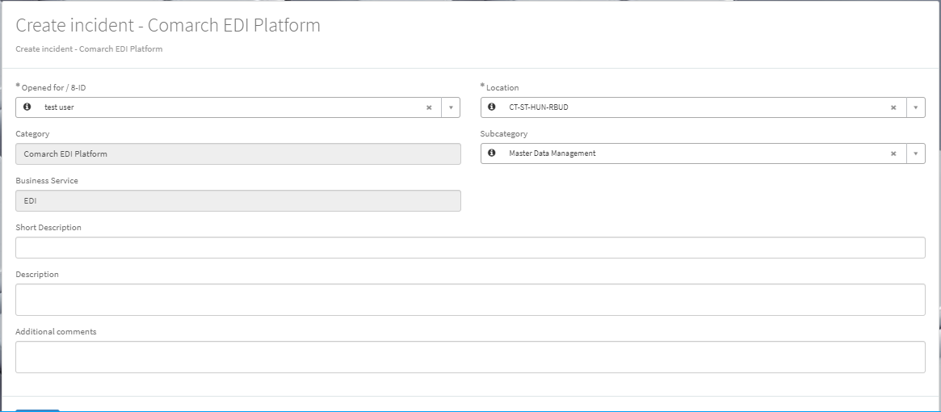The height and width of the screenshot is (412, 941).
Task: Click the small Create incident subtitle
Action: point(89,48)
